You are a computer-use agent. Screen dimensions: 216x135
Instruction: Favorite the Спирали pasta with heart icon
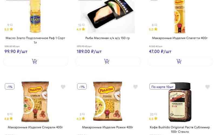[63, 87]
